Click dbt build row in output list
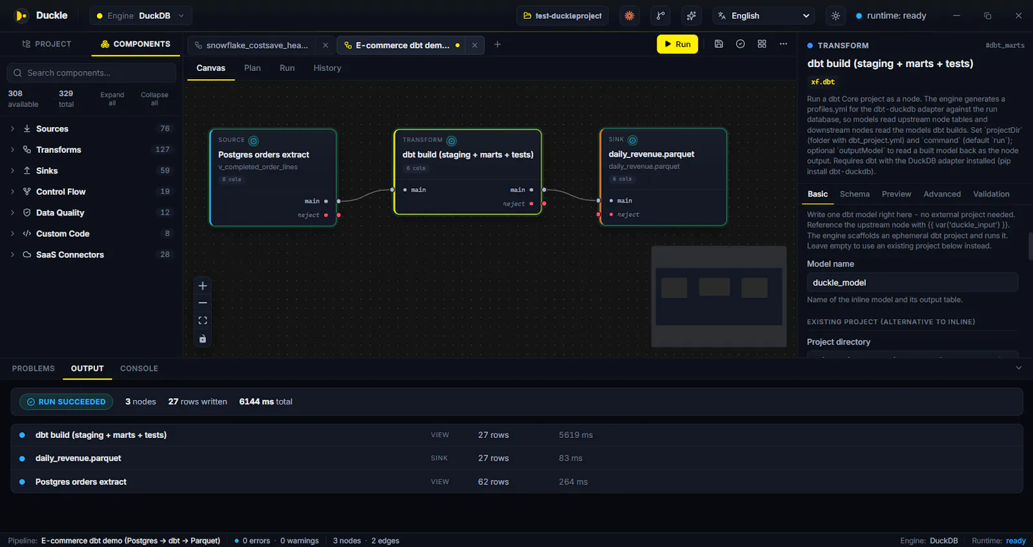Image resolution: width=1033 pixels, height=547 pixels. [516, 435]
